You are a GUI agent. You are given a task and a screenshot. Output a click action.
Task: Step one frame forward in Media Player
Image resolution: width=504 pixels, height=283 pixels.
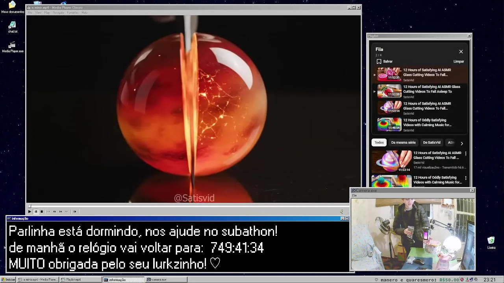[75, 211]
